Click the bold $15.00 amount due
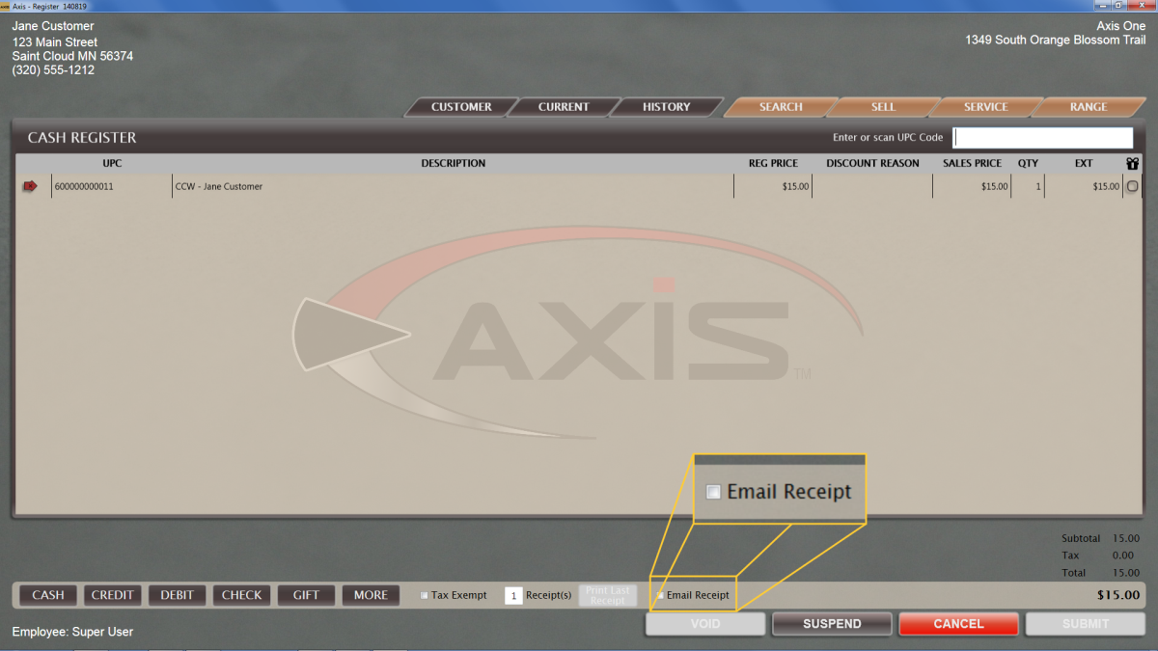The width and height of the screenshot is (1158, 651). (1118, 595)
